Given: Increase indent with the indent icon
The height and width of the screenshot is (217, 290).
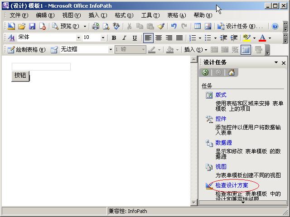Looking at the screenshot, I should click(234, 38).
